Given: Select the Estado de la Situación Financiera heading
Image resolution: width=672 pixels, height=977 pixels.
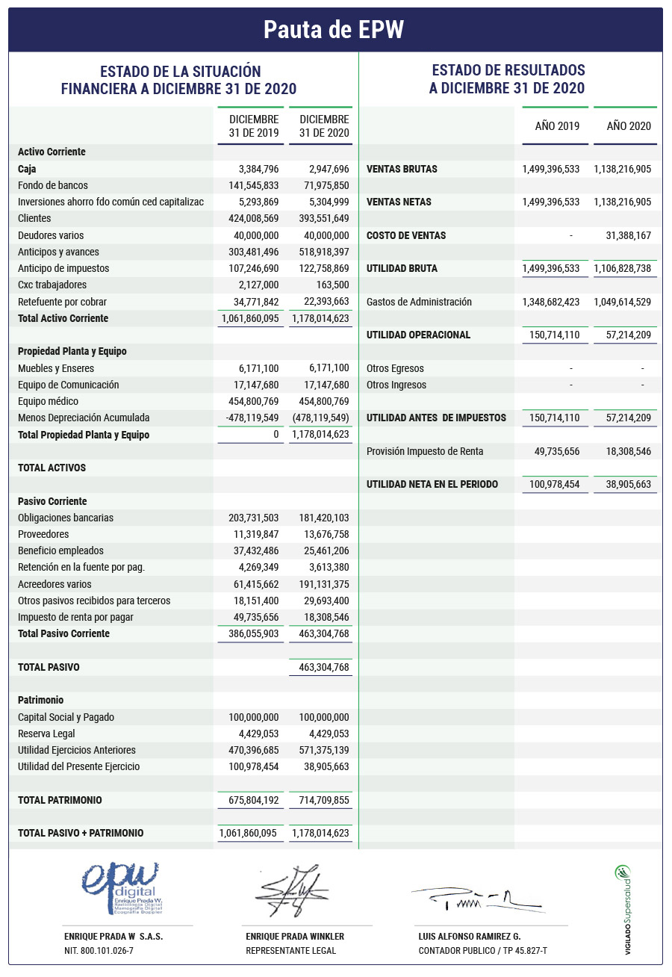Looking at the screenshot, I should click(x=179, y=80).
